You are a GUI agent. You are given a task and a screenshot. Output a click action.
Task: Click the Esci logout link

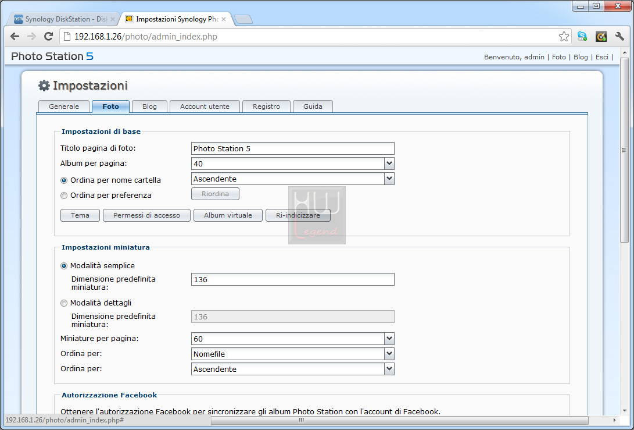(x=601, y=57)
